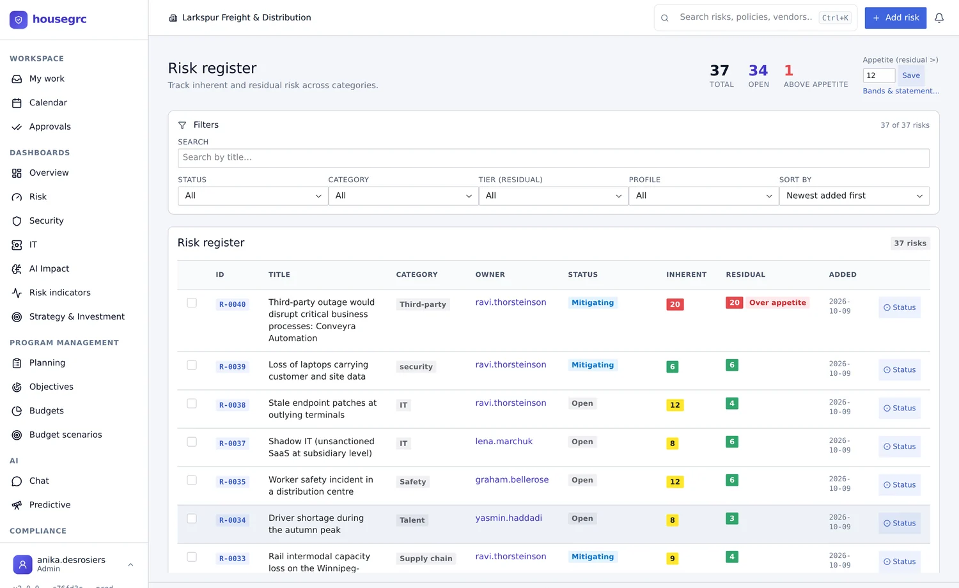Click the Risk gauge icon
The width and height of the screenshot is (959, 588).
[x=17, y=197]
